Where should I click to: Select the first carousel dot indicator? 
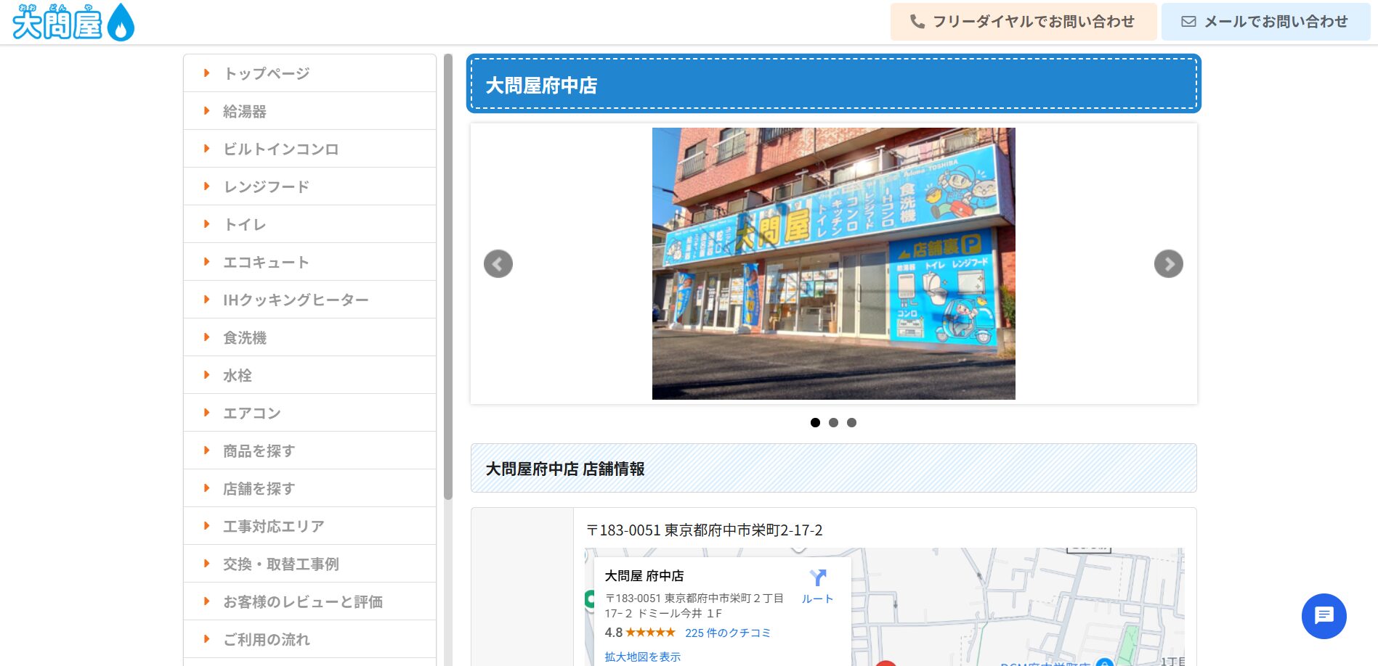click(x=815, y=422)
